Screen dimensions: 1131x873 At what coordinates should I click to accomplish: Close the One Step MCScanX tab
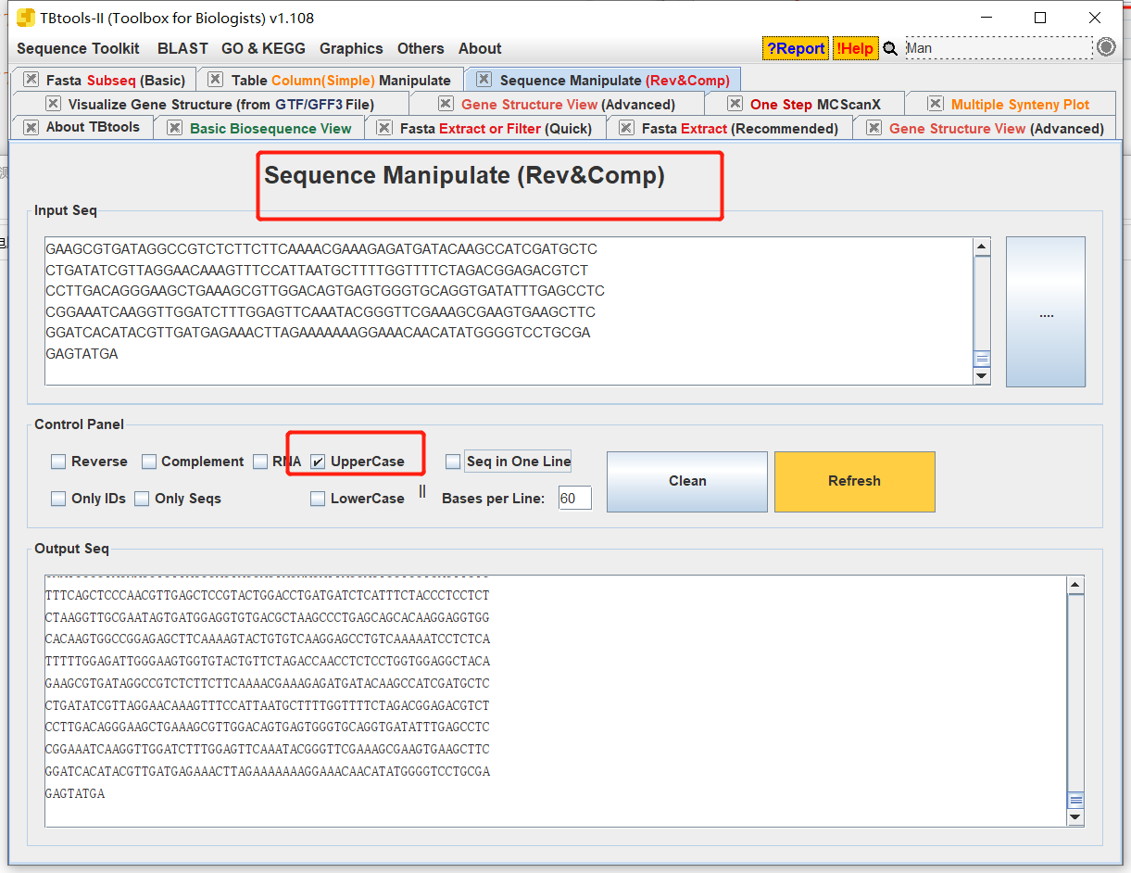(x=735, y=104)
